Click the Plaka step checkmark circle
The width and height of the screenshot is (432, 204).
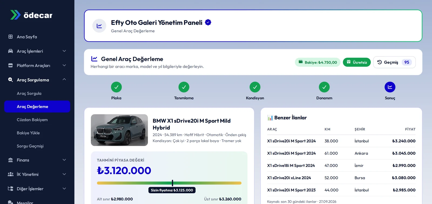pos(116,87)
